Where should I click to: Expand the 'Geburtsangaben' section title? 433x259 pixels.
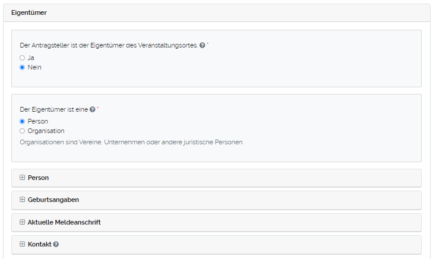pyautogui.click(x=53, y=200)
